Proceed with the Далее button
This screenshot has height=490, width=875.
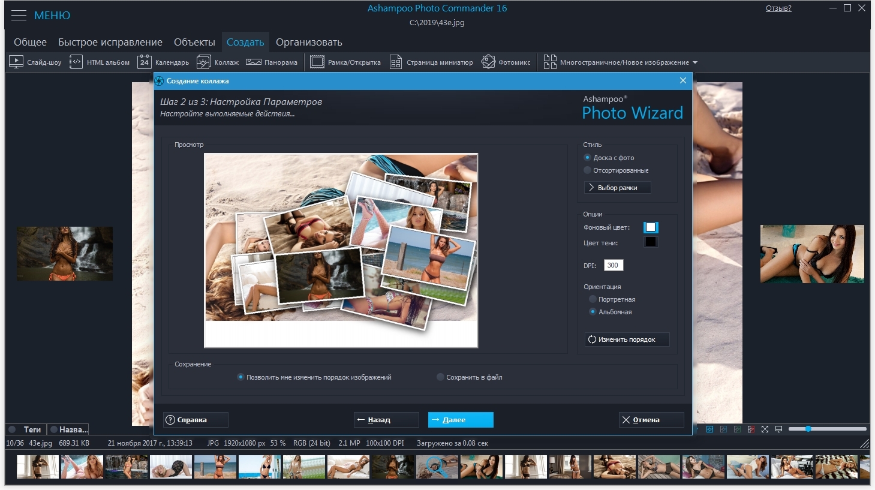[x=461, y=420]
